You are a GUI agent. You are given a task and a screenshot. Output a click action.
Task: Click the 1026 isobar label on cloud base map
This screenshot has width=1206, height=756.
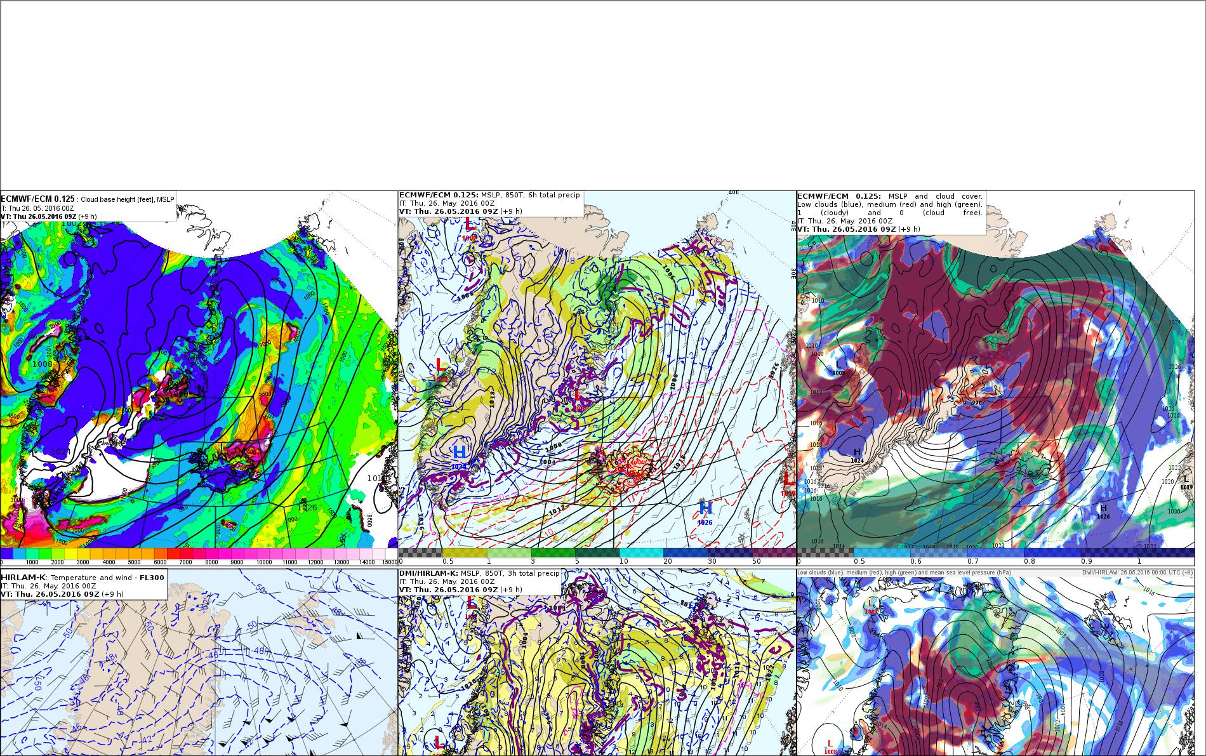307,507
